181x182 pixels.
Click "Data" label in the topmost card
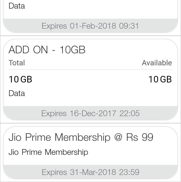tap(17, 6)
